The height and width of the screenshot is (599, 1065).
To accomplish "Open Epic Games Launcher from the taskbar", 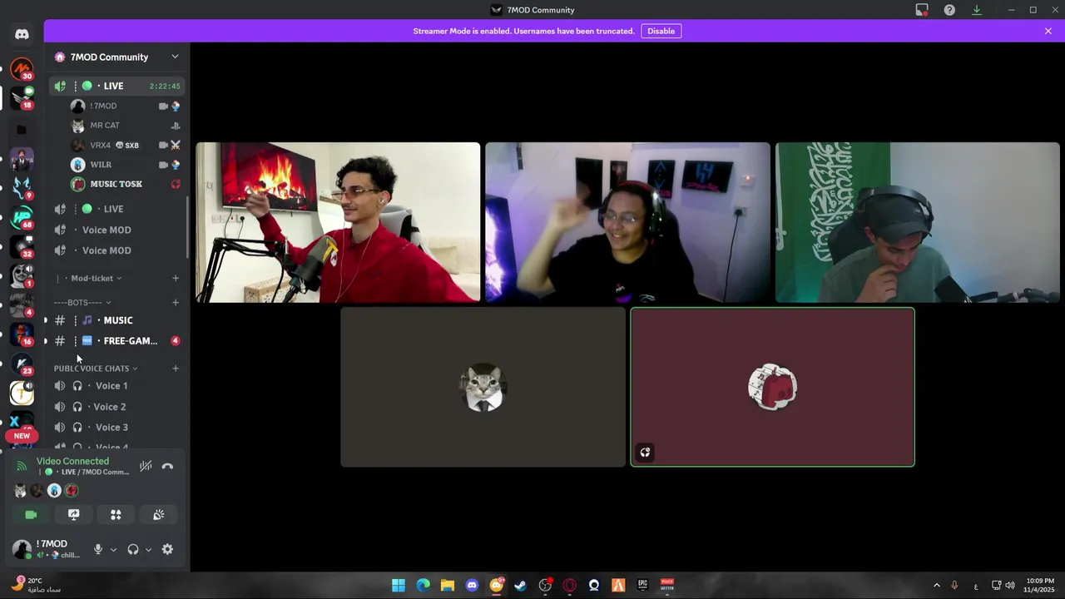I will pyautogui.click(x=642, y=585).
